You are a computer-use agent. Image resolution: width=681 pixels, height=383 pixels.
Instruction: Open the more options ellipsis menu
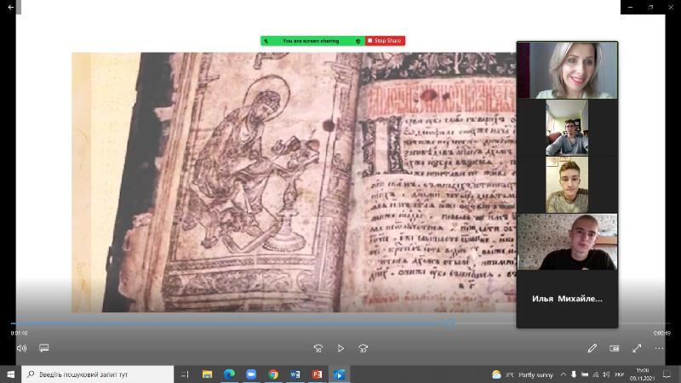coord(659,348)
